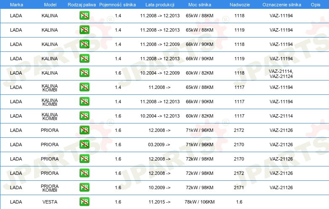Click the Rodzaj paliwa column header
The height and width of the screenshot is (209, 329).
[x=82, y=5]
